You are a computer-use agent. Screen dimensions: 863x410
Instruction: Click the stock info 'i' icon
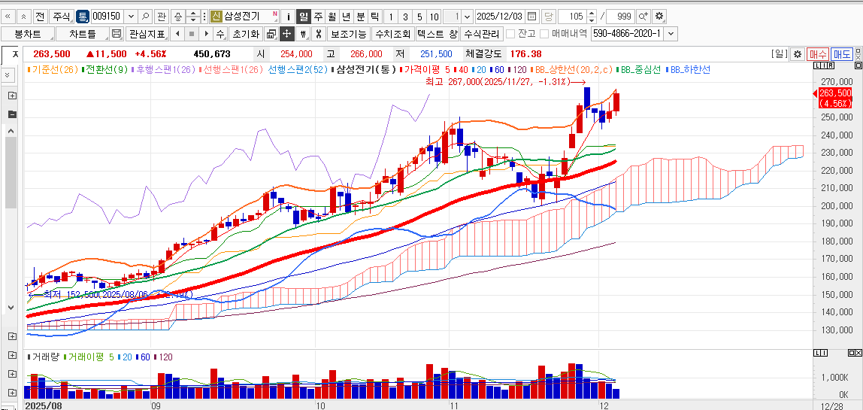(x=289, y=16)
